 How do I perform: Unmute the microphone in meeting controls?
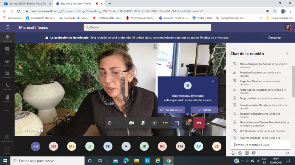point(143,123)
